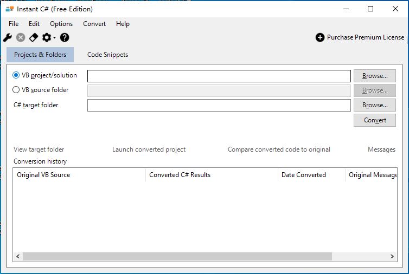Open the Convert menu
Image resolution: width=409 pixels, height=274 pixels.
coord(94,24)
